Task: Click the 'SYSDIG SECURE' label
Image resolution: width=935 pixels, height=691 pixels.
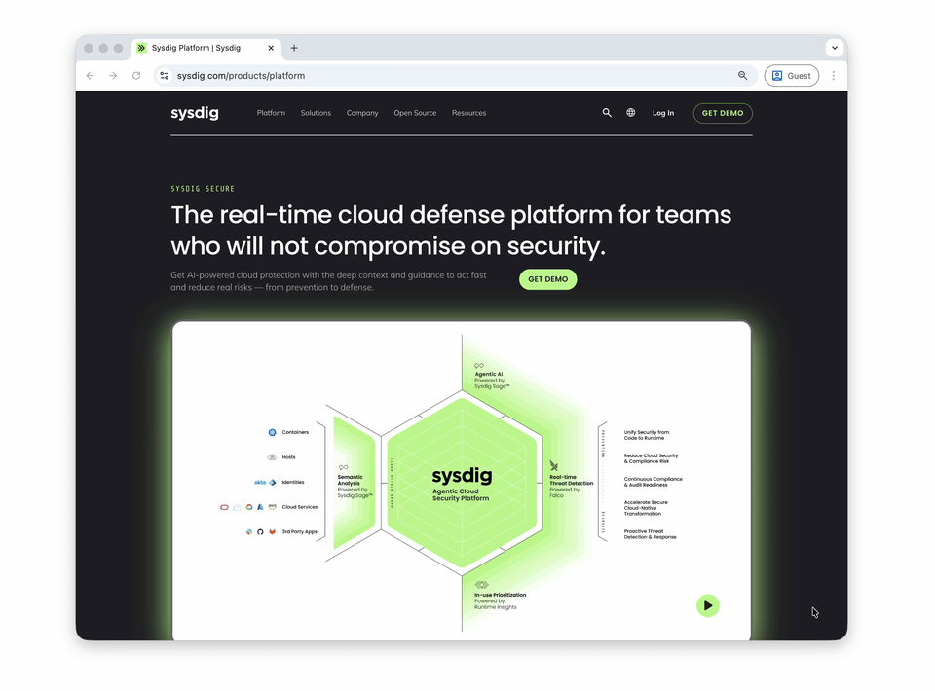Action: click(203, 189)
